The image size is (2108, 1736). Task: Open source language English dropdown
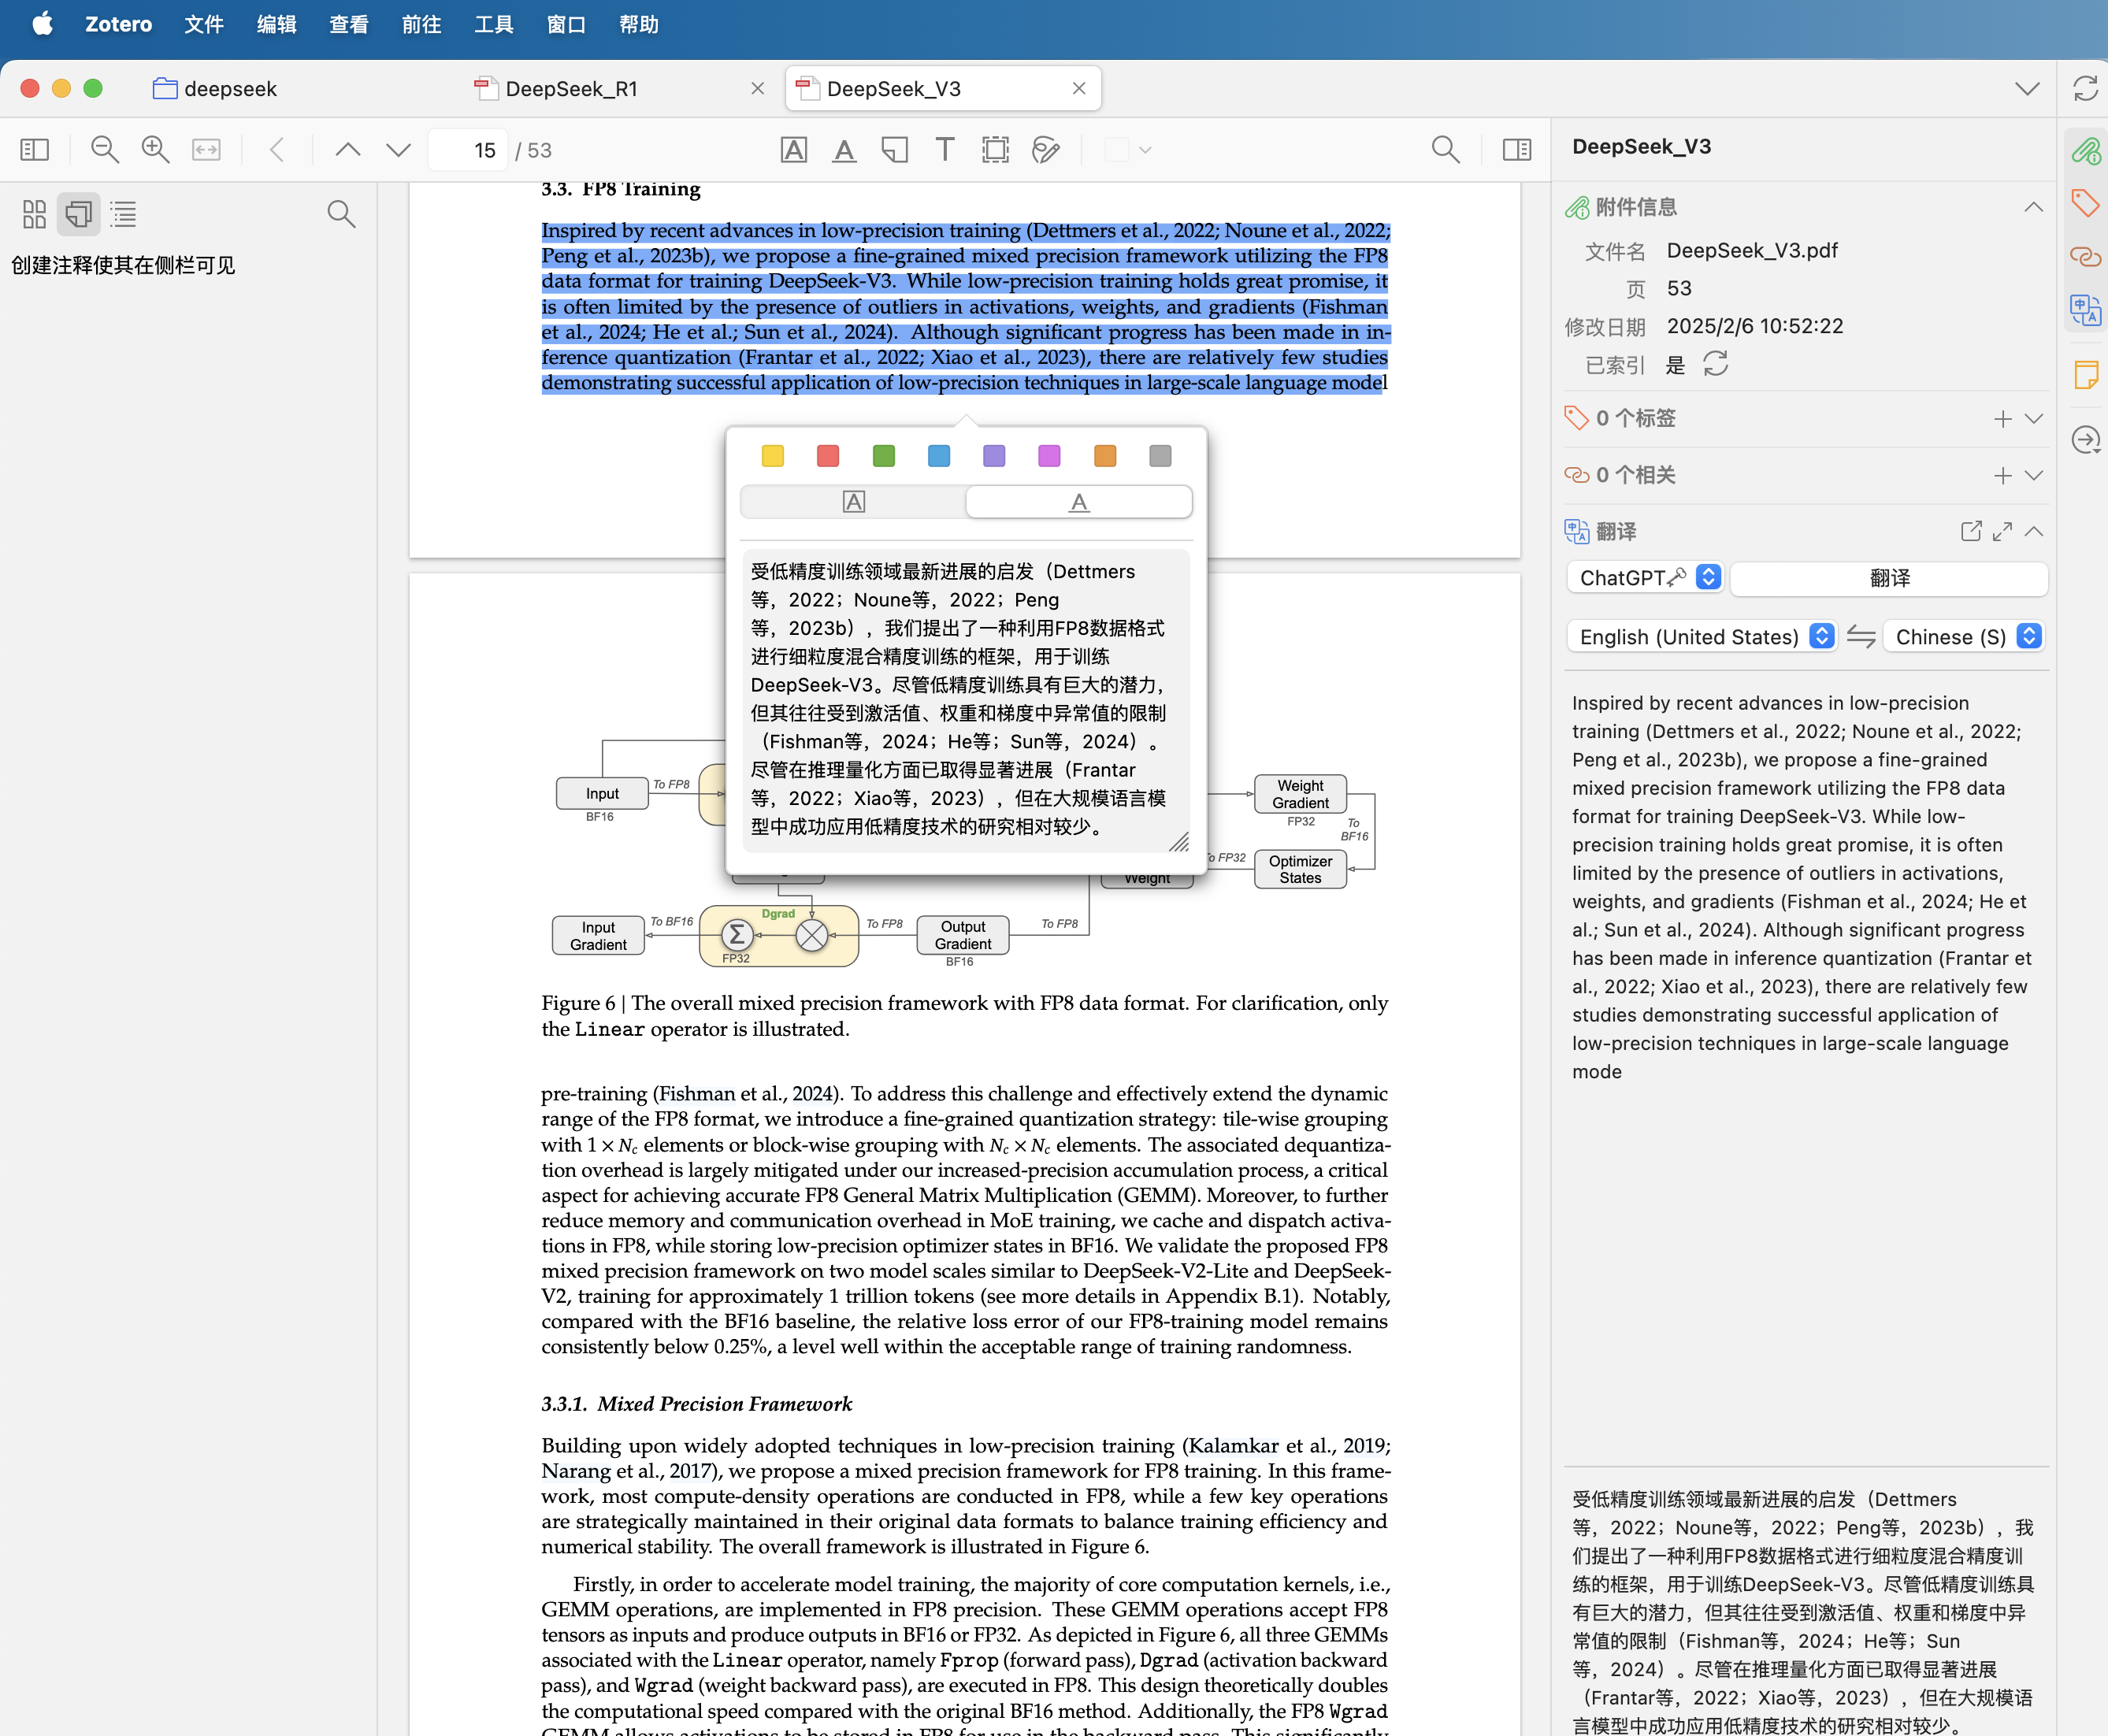1702,637
